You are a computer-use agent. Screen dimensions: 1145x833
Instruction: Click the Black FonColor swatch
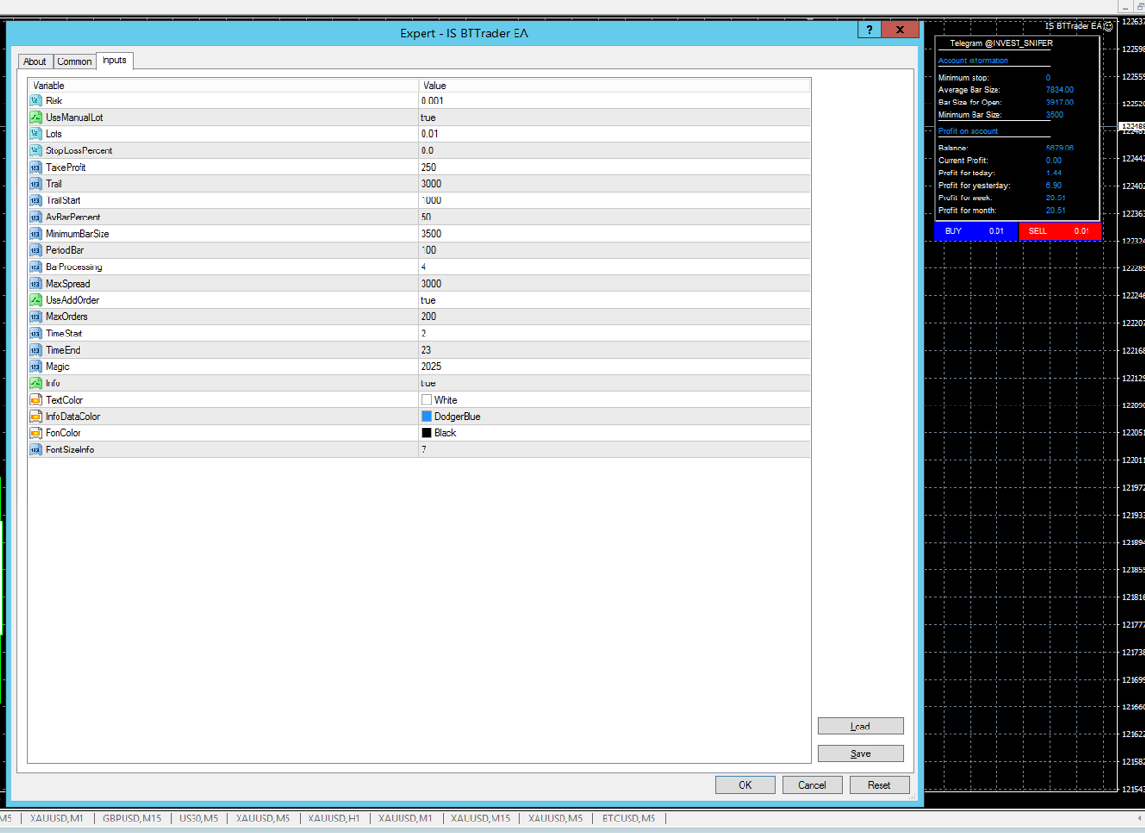pos(426,433)
